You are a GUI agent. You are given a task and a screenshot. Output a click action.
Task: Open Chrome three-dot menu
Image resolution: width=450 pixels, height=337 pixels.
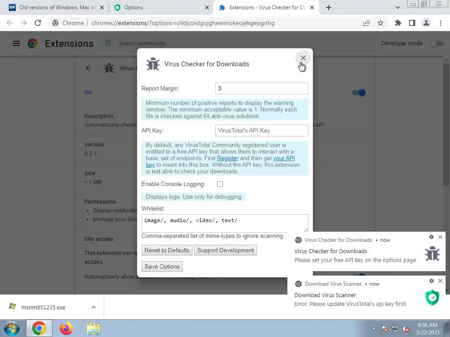pyautogui.click(x=440, y=23)
